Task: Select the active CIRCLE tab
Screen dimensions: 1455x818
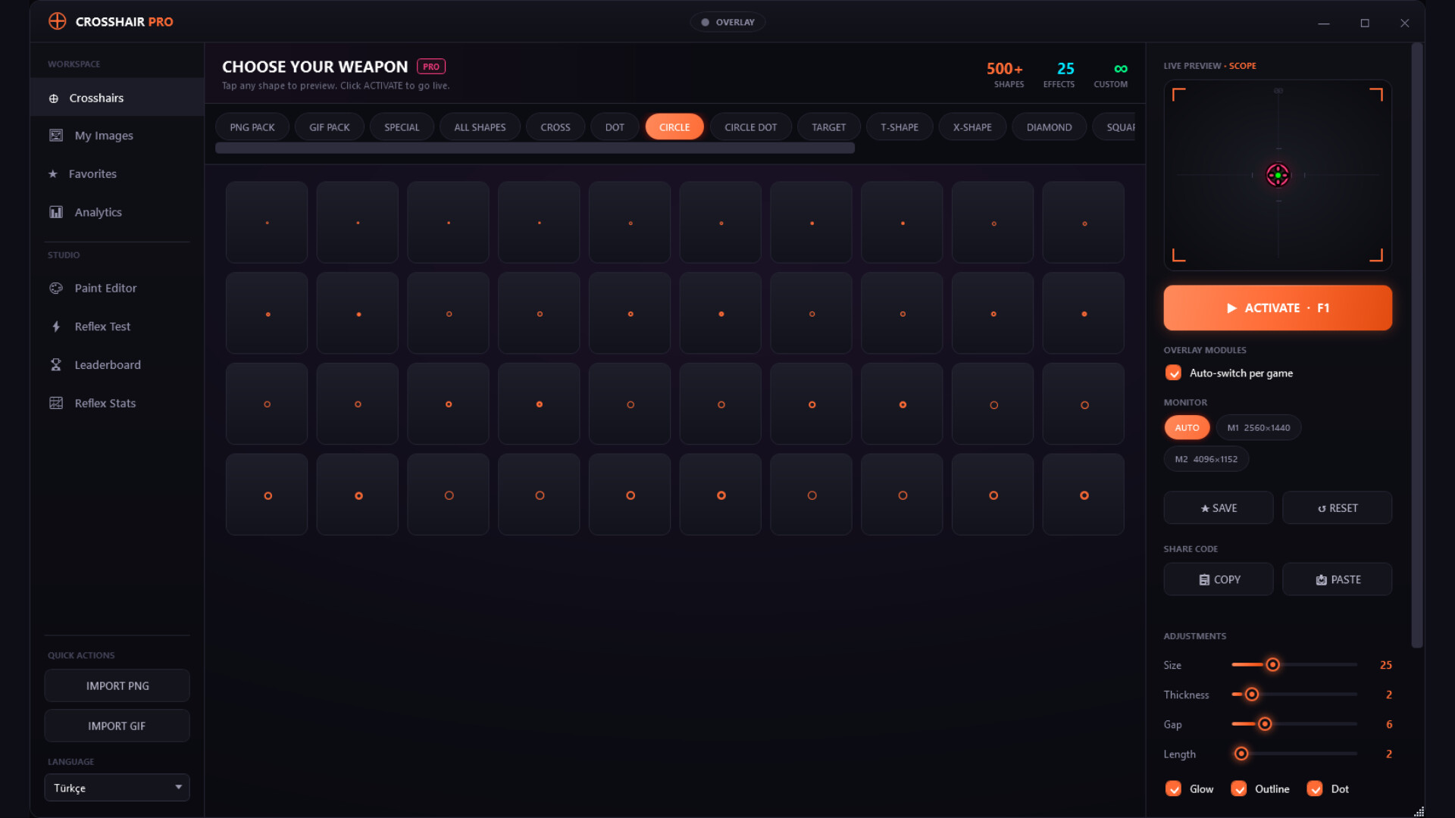Action: 674,127
